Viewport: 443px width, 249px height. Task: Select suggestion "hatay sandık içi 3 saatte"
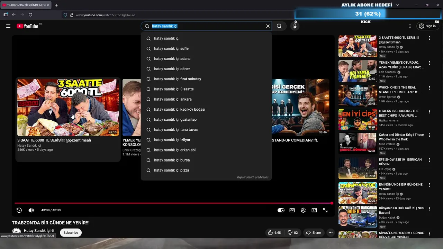coord(206,89)
